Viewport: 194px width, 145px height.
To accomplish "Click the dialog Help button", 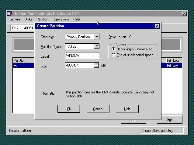I will 127,109.
